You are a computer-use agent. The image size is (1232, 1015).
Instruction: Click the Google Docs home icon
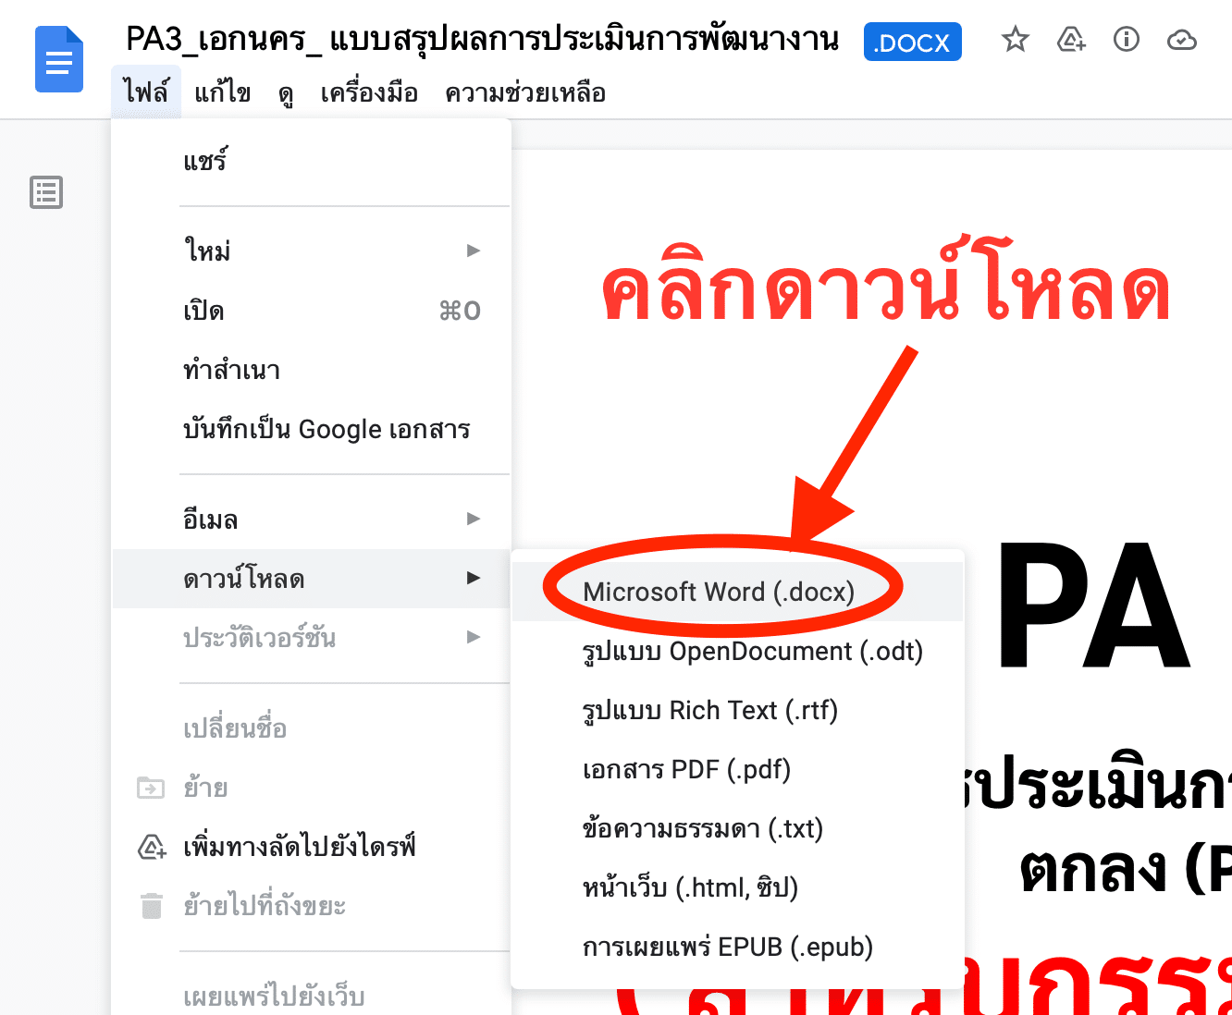59,60
